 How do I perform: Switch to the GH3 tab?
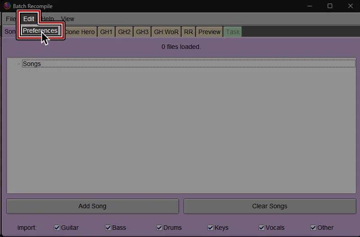(x=142, y=32)
